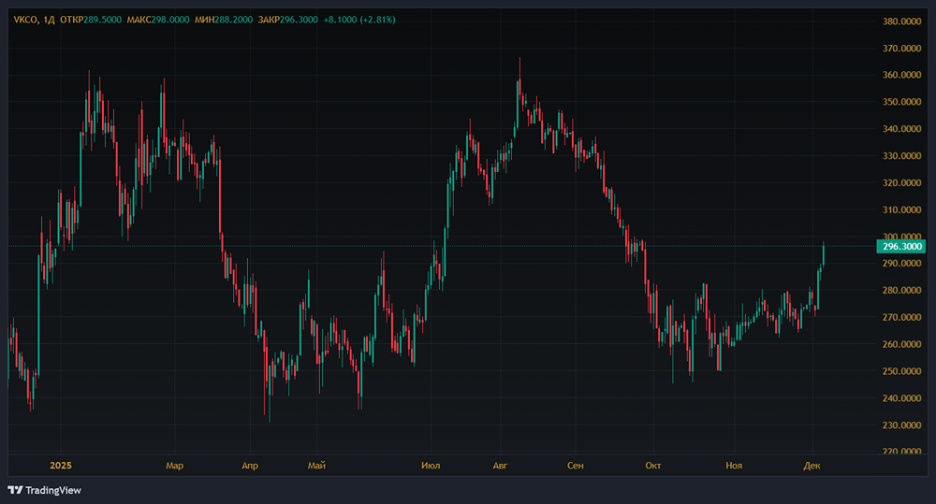Click the 340.0000 price axis label
Screen dimensions: 936x504
(x=902, y=129)
